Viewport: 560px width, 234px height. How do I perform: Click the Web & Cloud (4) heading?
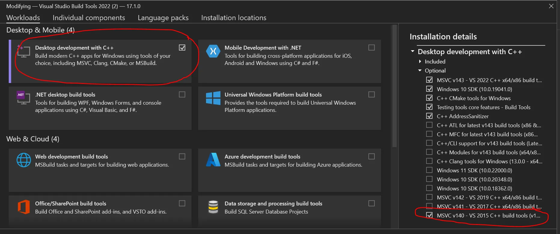33,139
